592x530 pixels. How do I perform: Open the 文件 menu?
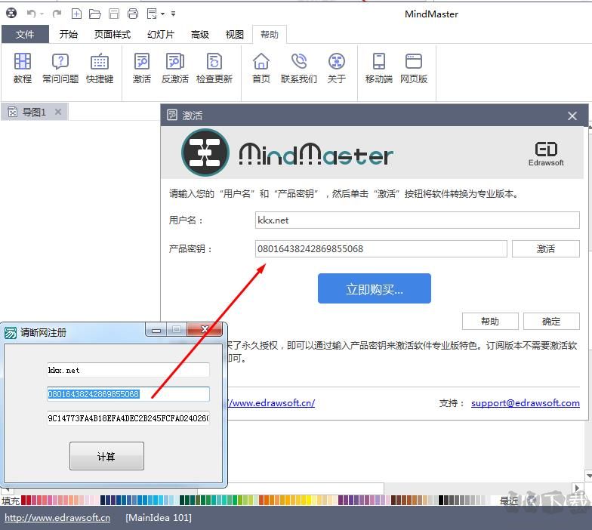tap(25, 35)
